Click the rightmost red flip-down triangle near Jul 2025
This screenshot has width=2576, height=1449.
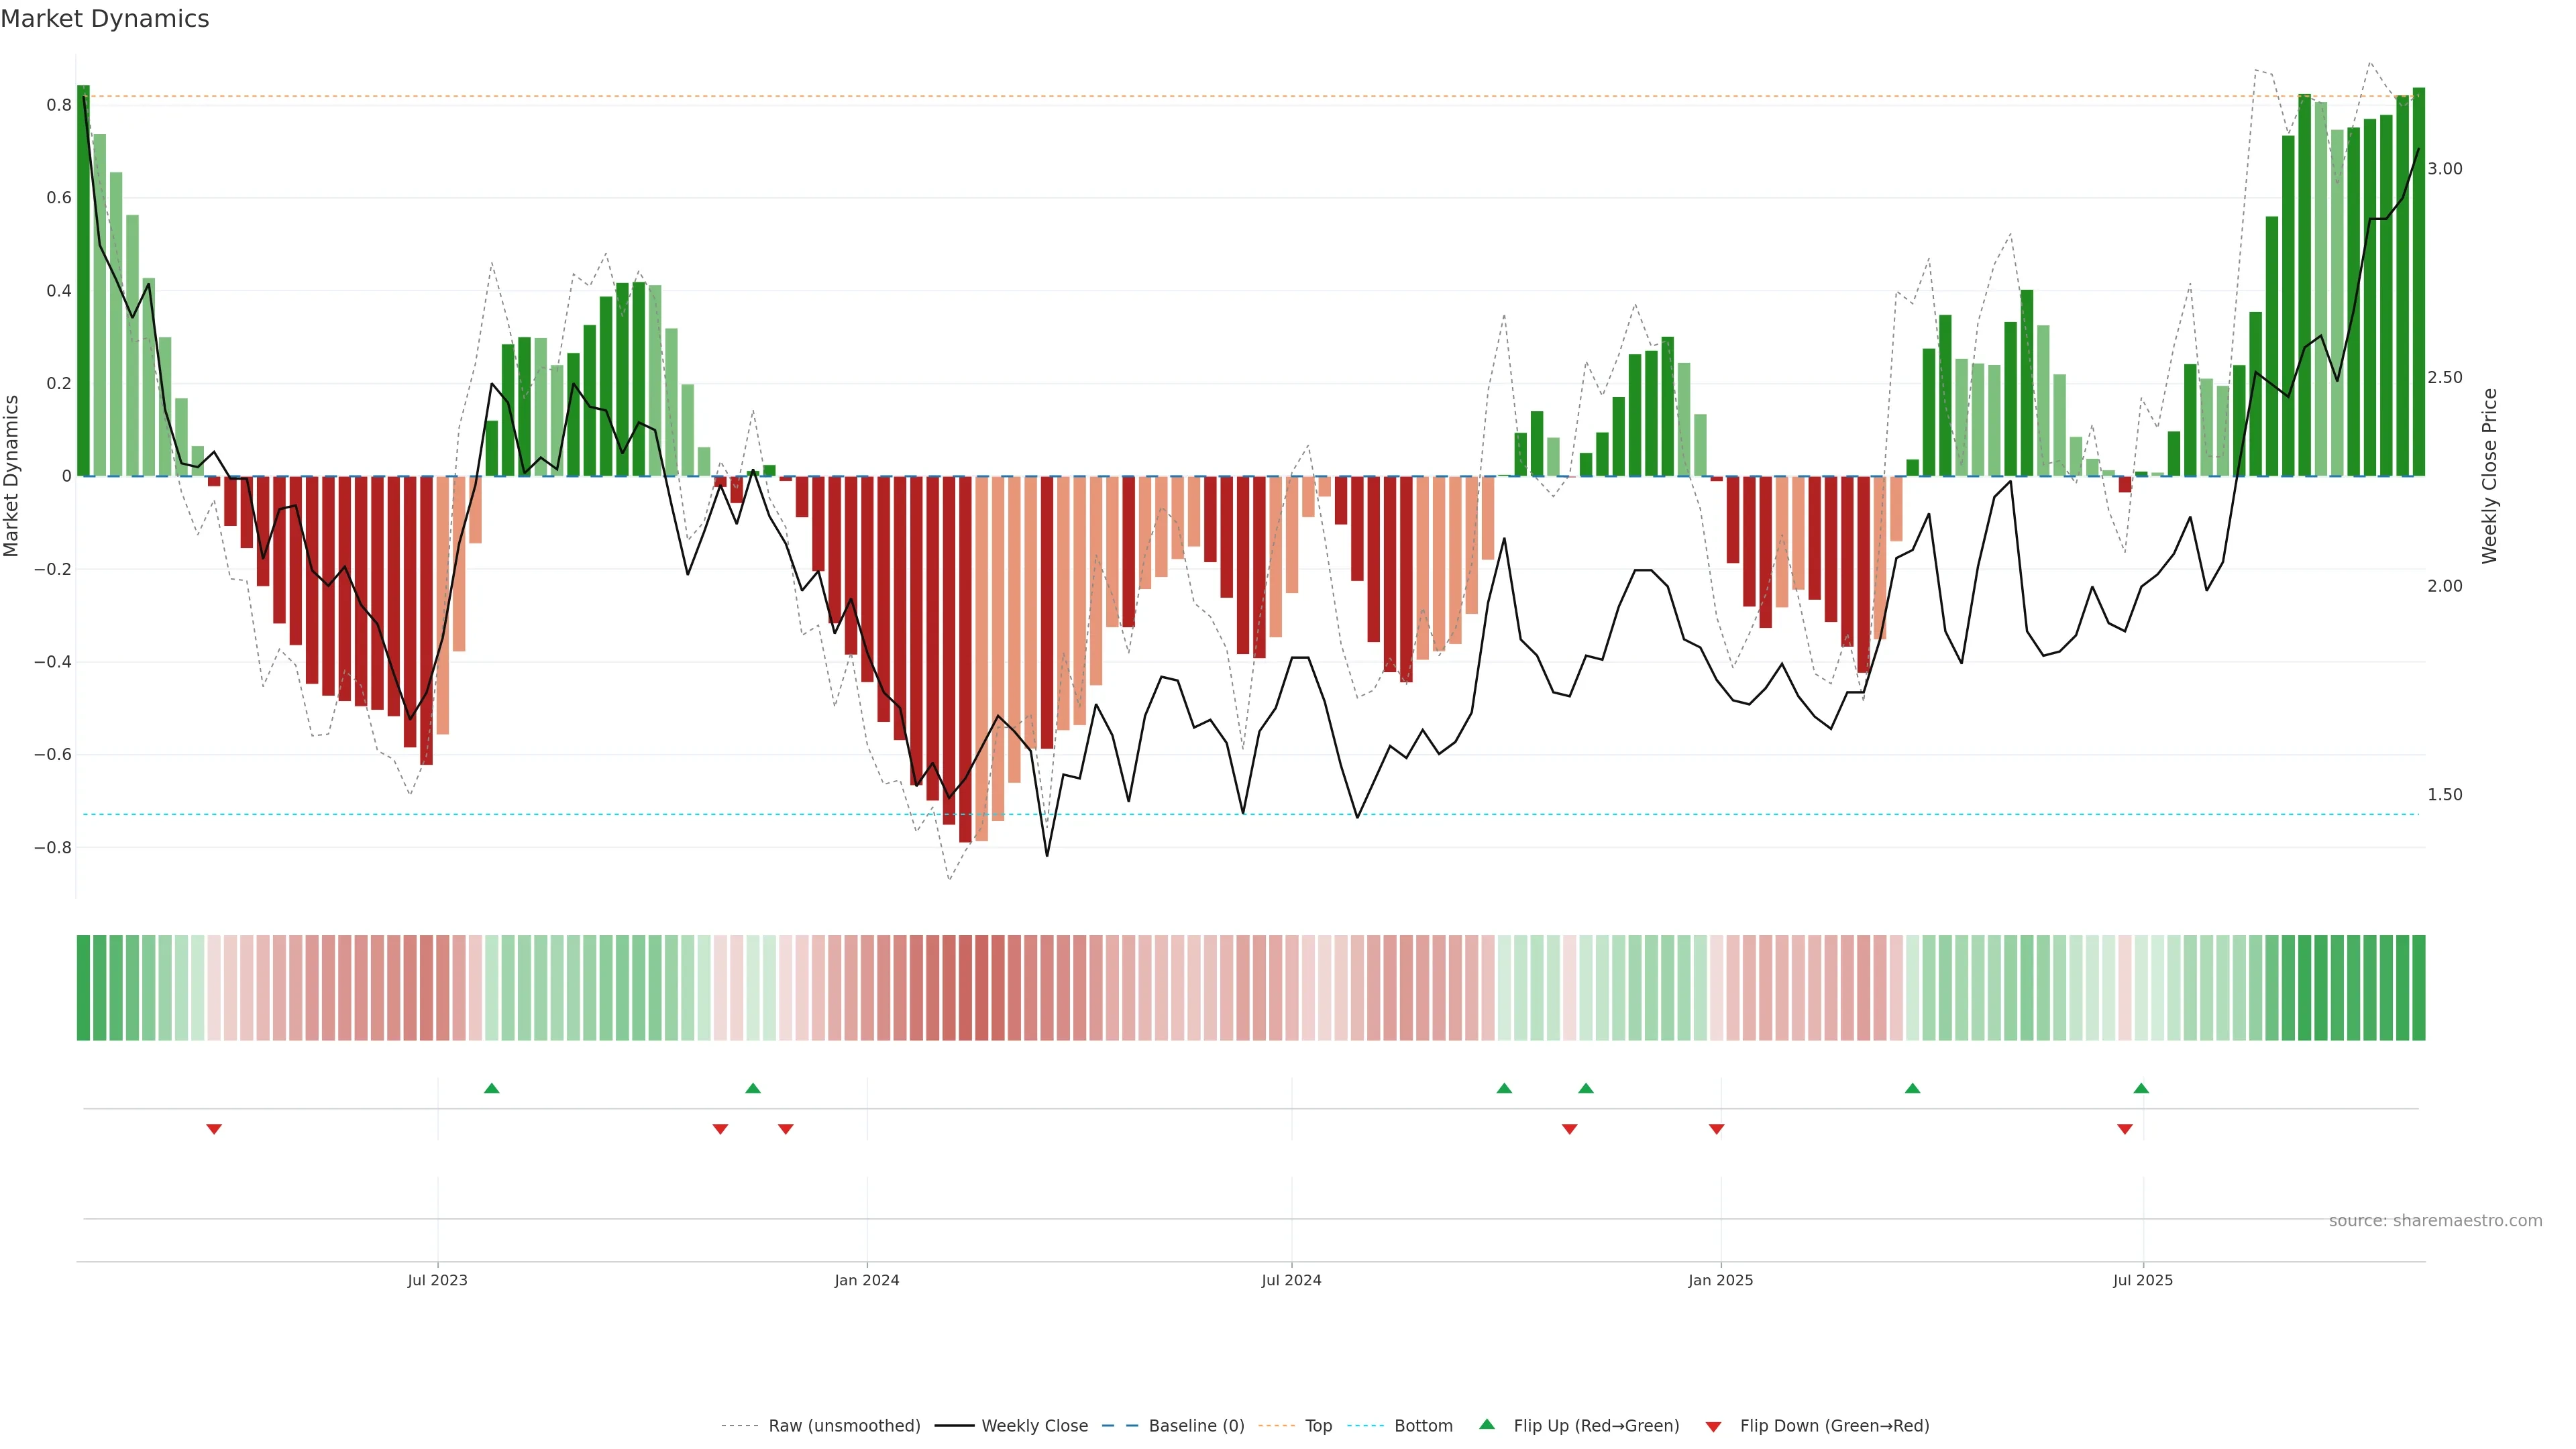point(2124,1129)
